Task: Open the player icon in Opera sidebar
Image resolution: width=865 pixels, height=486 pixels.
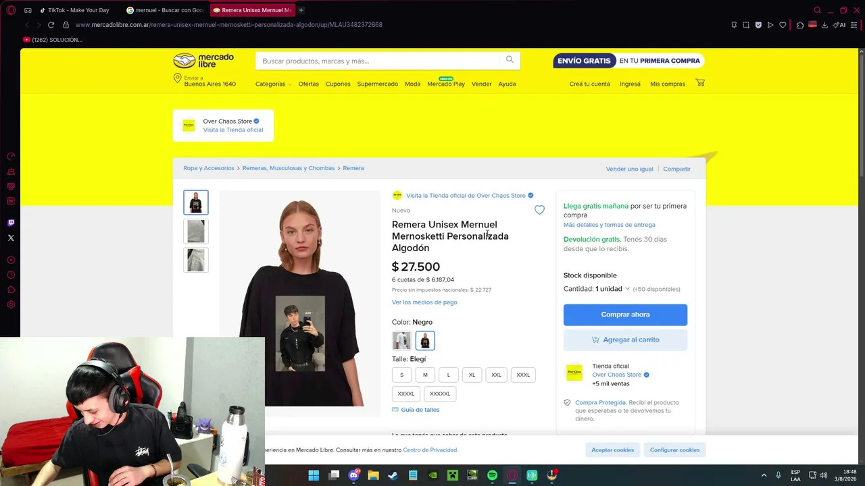Action: [x=11, y=260]
